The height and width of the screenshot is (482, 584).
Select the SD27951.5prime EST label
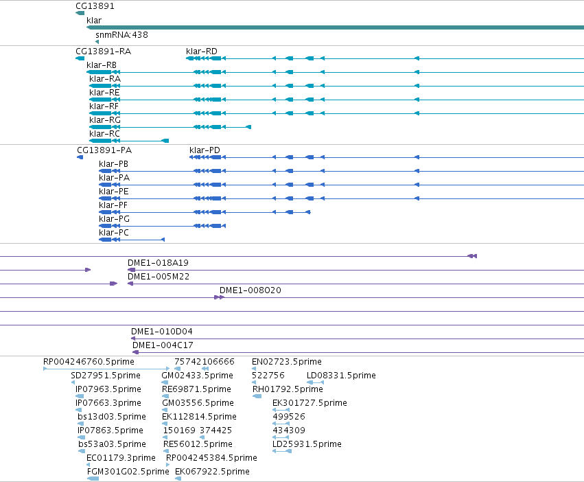pos(106,376)
